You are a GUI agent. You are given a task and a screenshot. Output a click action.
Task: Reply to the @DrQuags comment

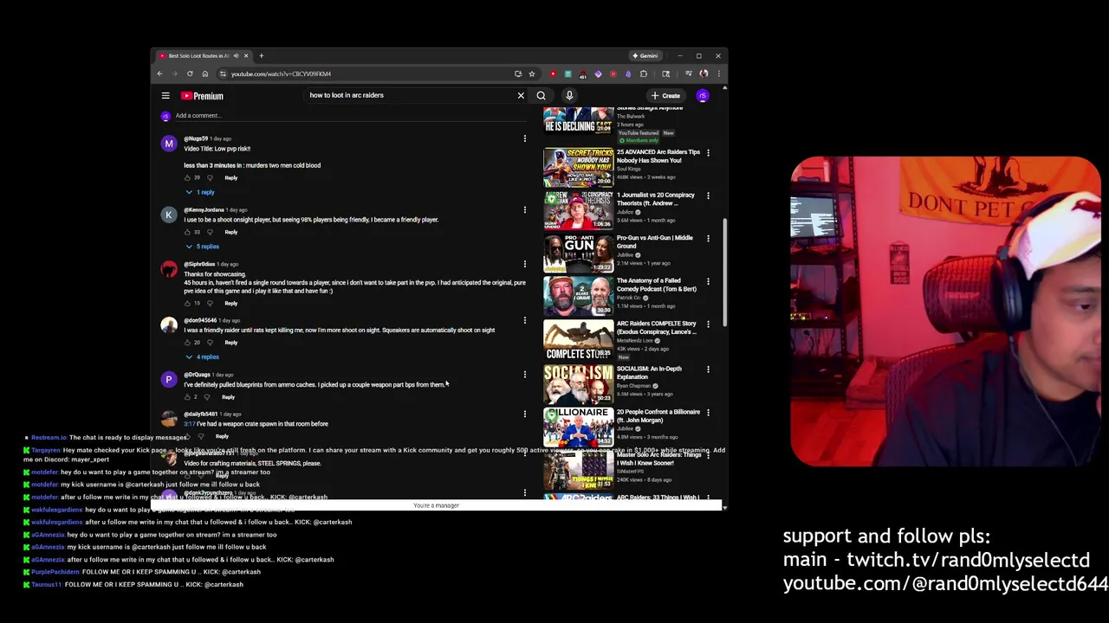[228, 397]
